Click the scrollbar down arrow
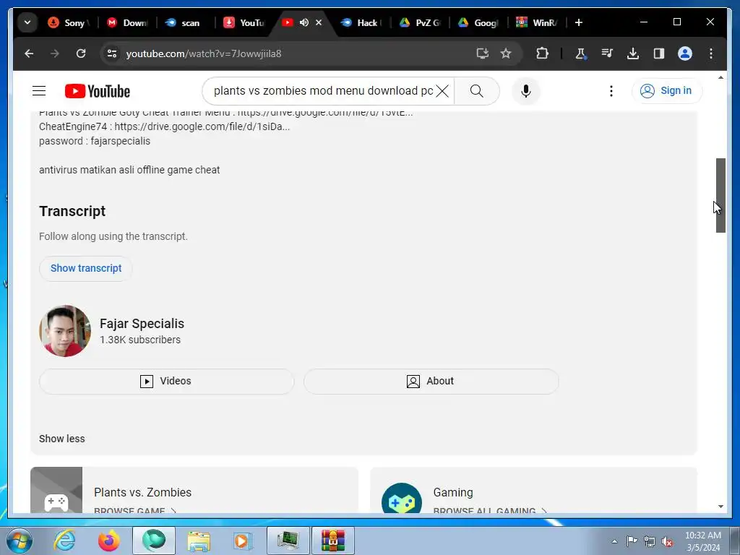 tap(720, 507)
